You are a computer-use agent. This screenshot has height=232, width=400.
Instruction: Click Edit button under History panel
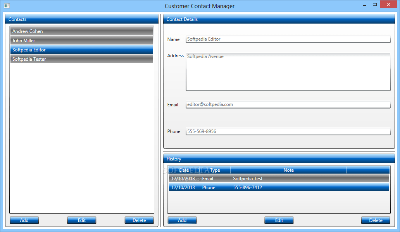coord(279,220)
